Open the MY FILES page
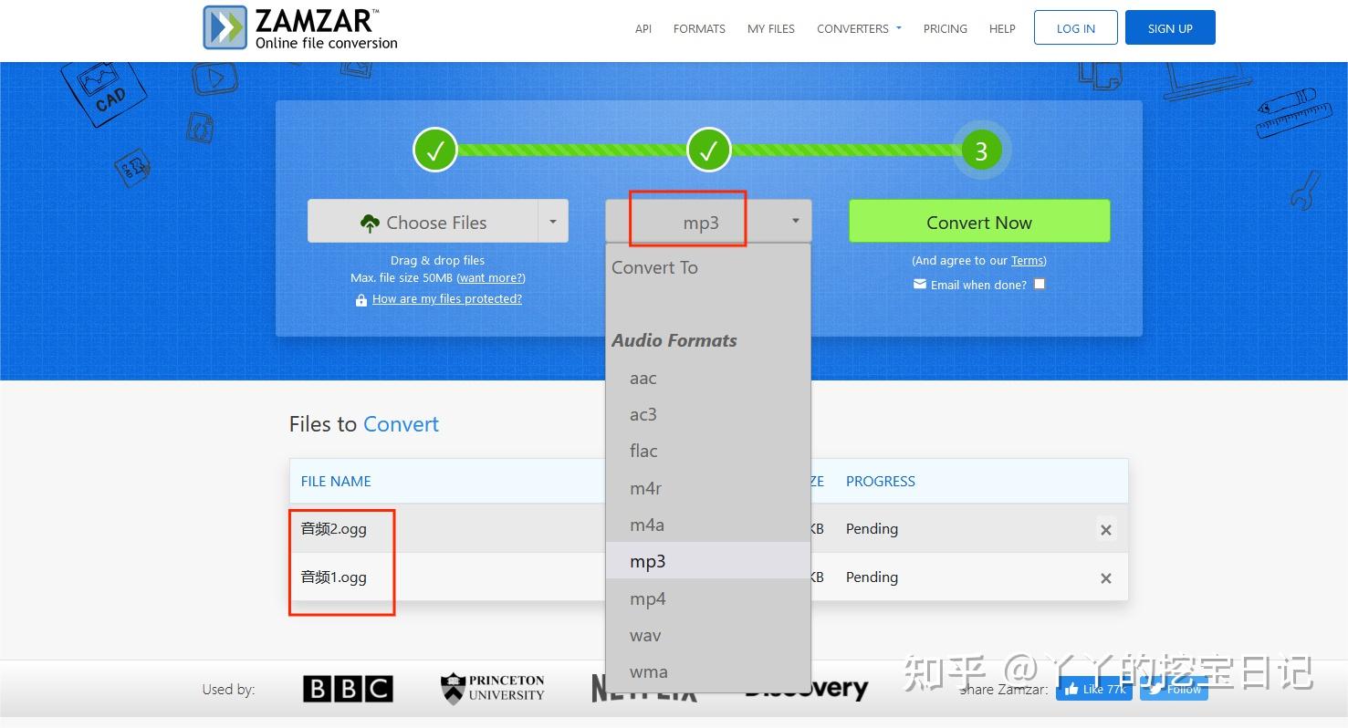 coord(770,28)
